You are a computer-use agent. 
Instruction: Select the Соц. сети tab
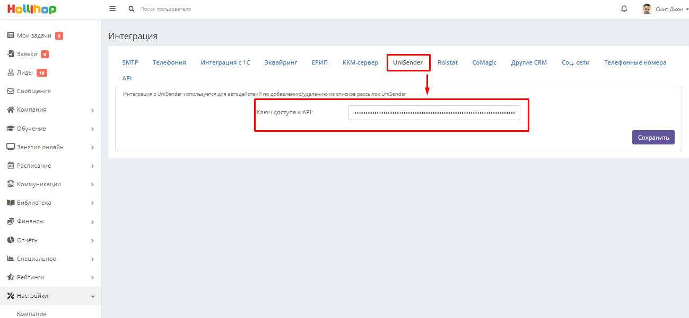click(x=575, y=62)
